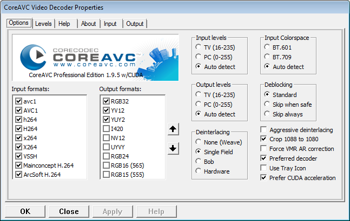Switch to the Options tab
The width and height of the screenshot is (350, 221).
[x=19, y=23]
